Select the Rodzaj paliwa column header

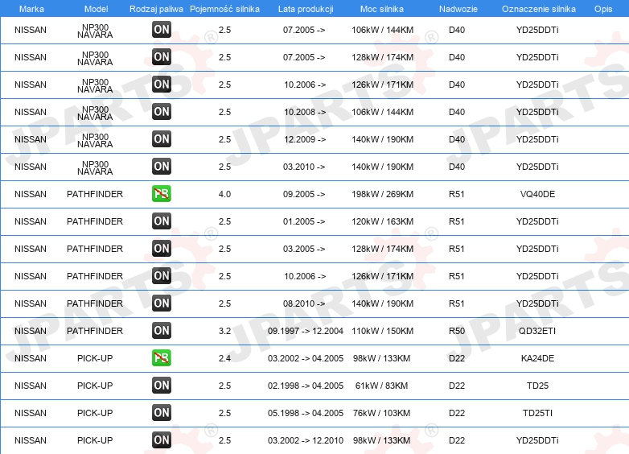click(x=157, y=9)
